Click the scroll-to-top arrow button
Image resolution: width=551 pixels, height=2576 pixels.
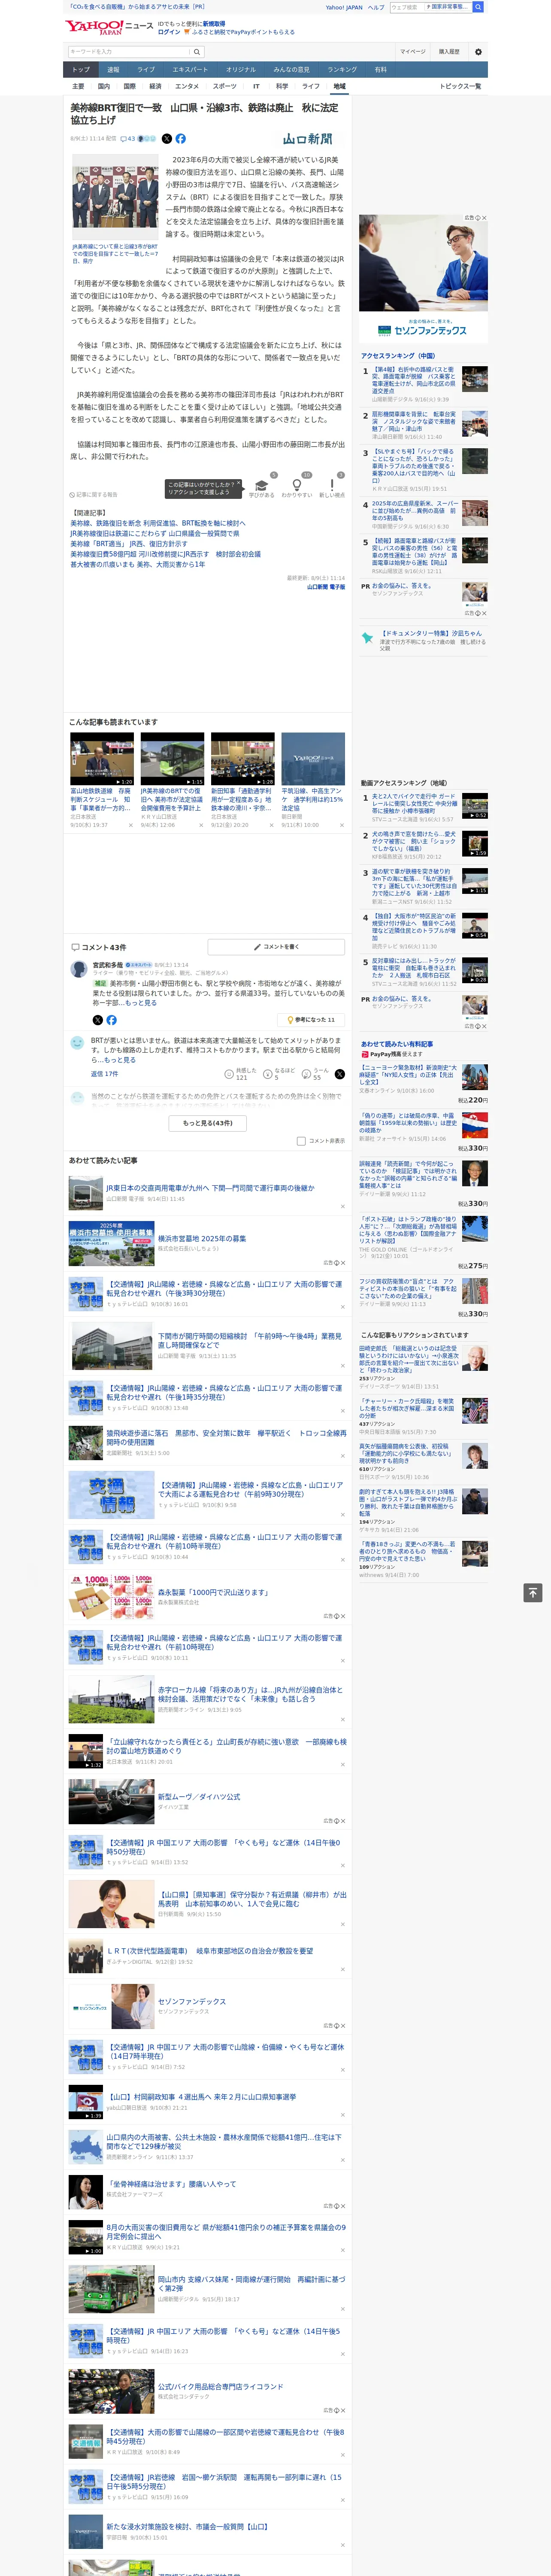coord(533,1593)
